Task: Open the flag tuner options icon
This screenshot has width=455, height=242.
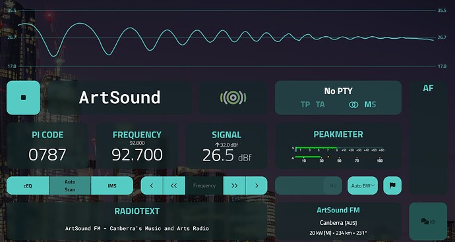Action: [x=392, y=185]
